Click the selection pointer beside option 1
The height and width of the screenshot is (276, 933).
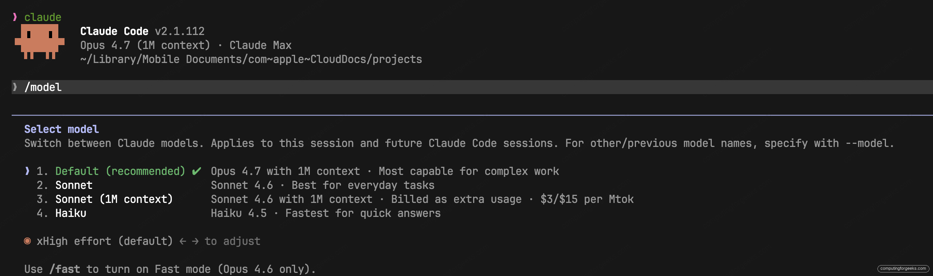pos(27,171)
